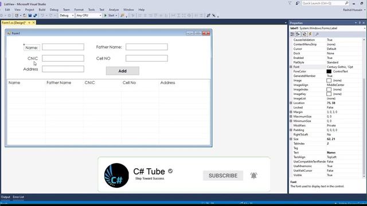This screenshot has height=206, width=367.
Task: Switch Properties grid to Alphabetical sorting
Action: 298,34
